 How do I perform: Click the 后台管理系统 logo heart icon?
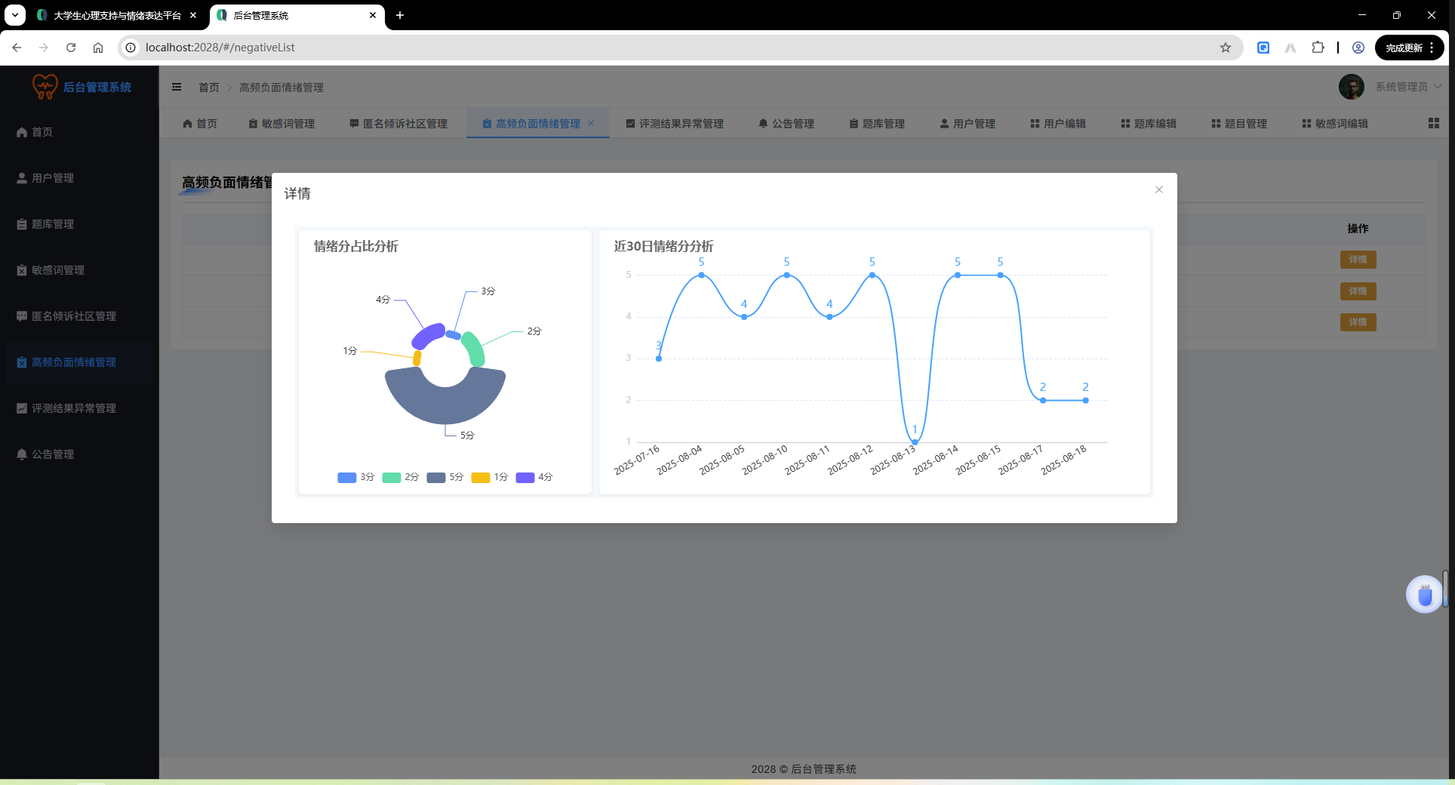point(45,87)
